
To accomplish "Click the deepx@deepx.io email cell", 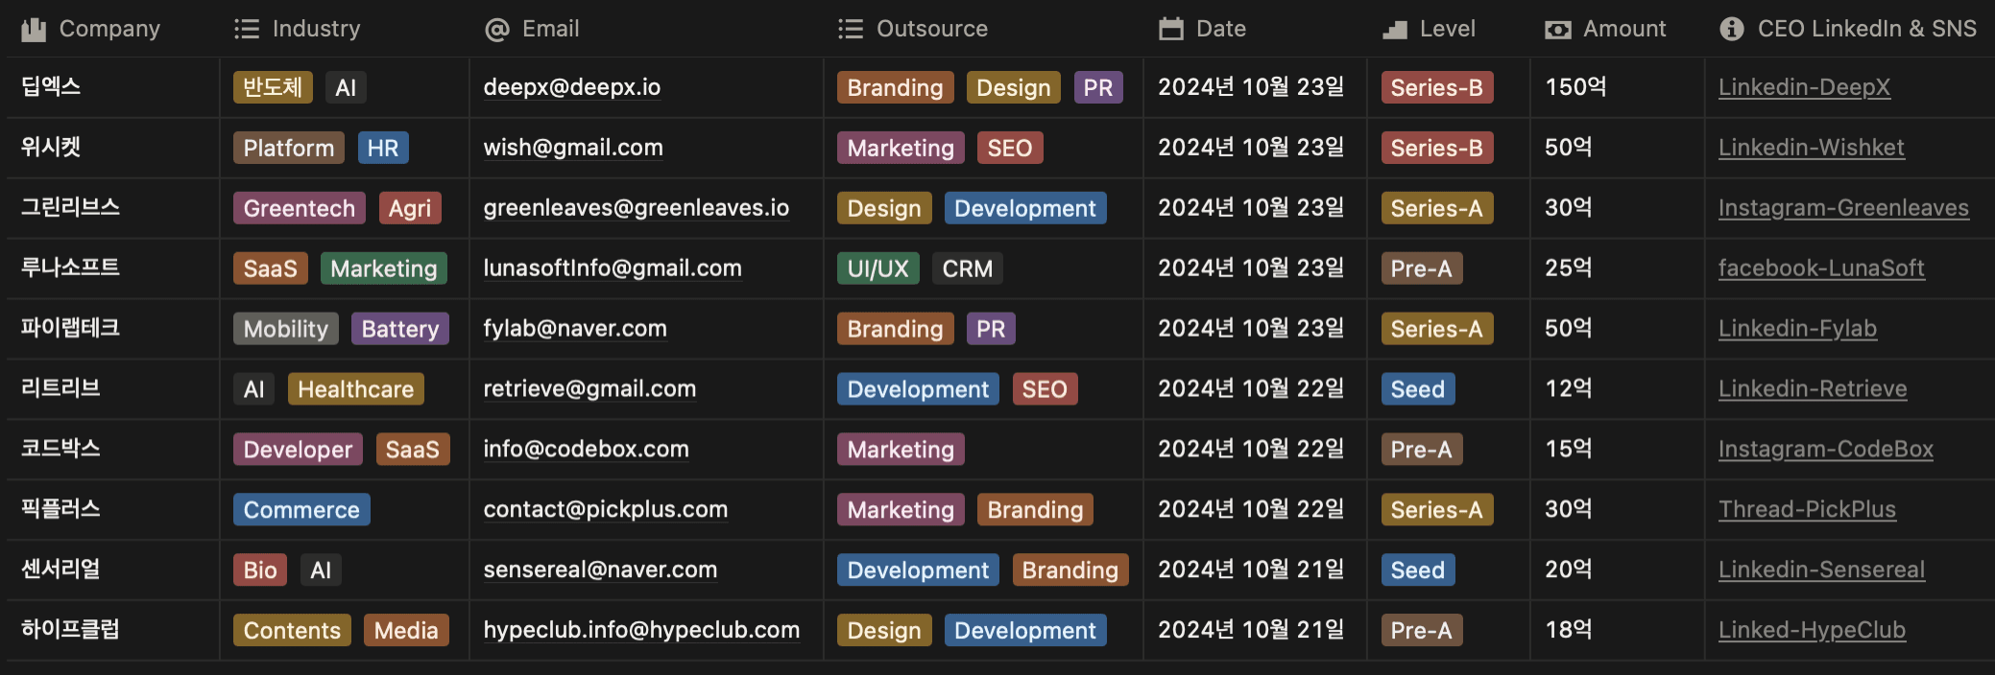I will tap(572, 87).
